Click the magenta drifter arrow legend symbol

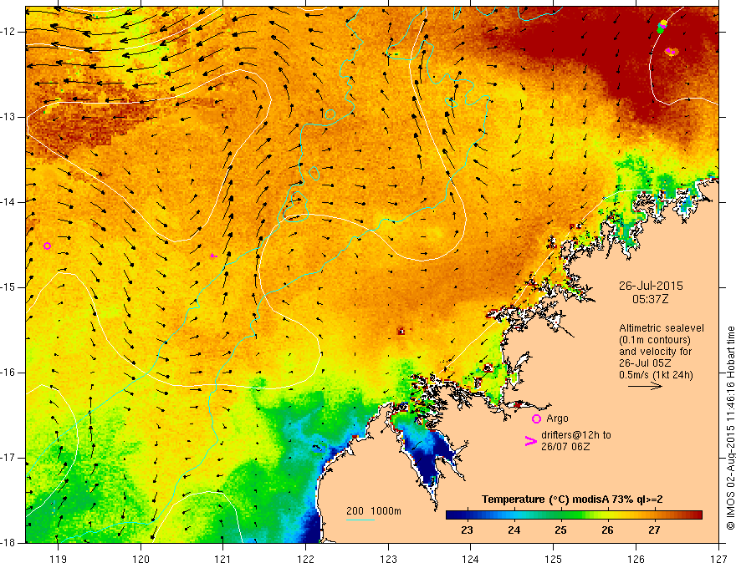click(530, 441)
